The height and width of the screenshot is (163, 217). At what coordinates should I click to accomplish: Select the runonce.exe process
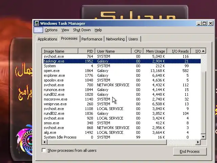pyautogui.click(x=122, y=90)
